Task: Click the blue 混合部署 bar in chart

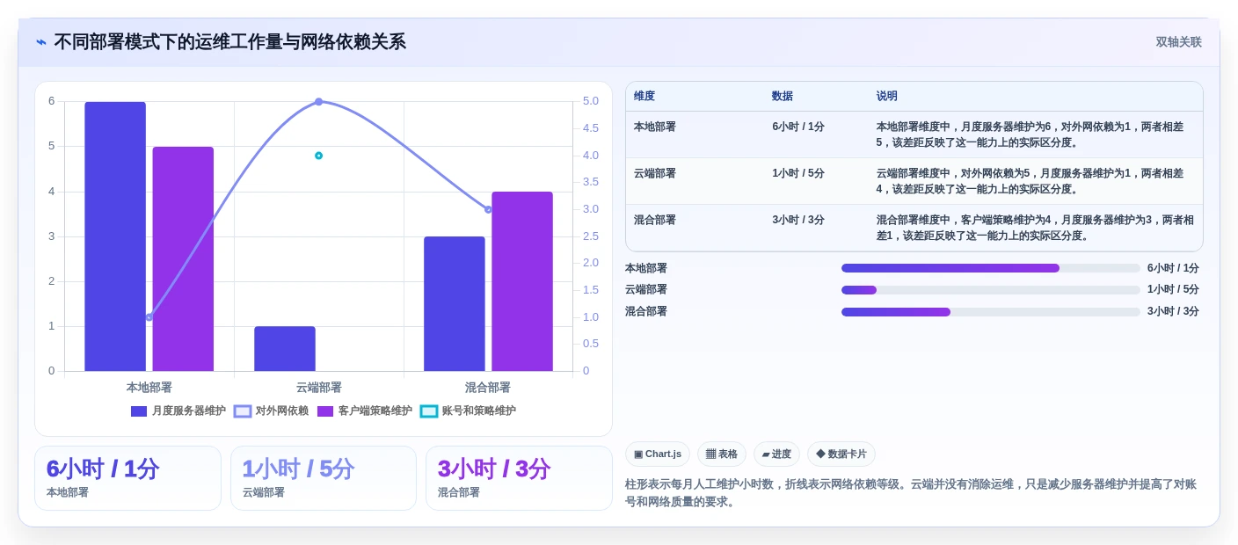Action: pyautogui.click(x=455, y=304)
